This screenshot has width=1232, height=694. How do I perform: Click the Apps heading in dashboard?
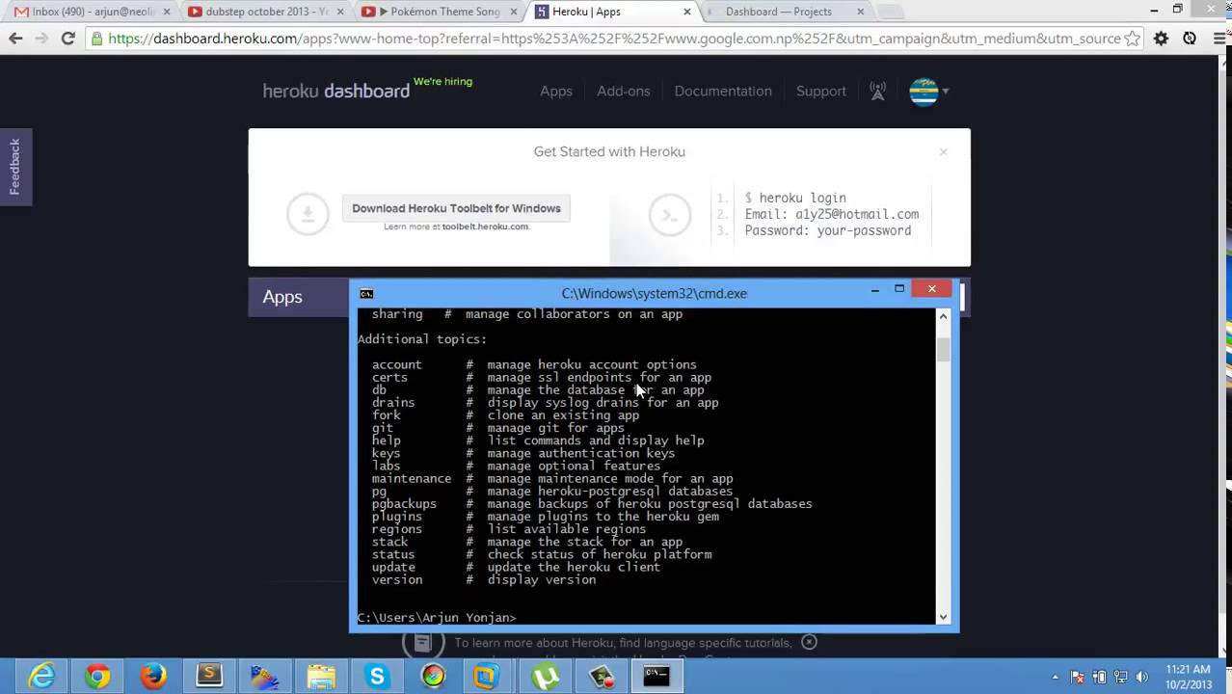coord(282,297)
